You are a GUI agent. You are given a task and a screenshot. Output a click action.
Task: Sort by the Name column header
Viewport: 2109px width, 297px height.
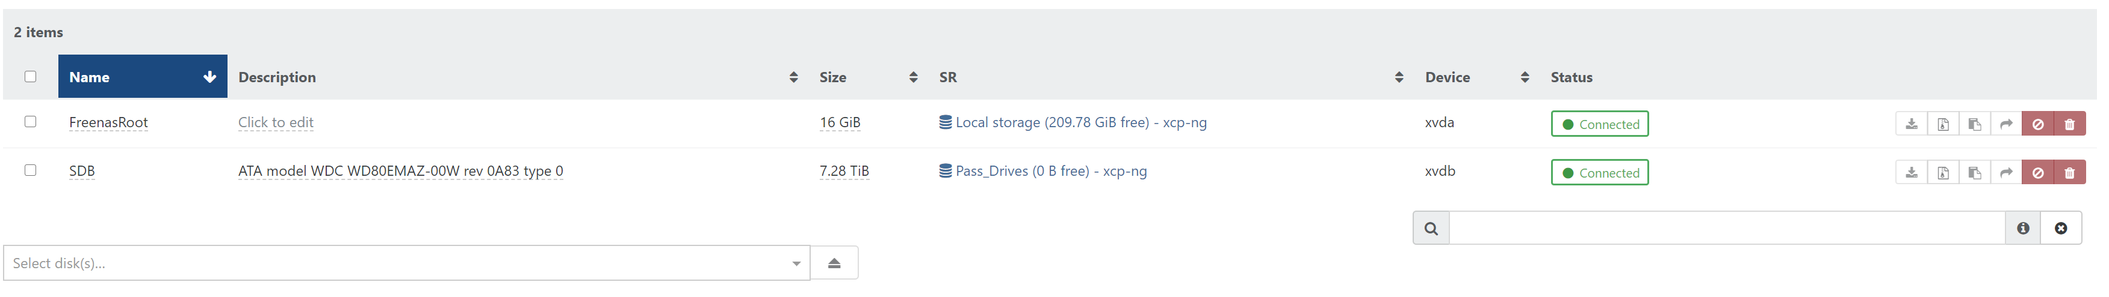click(x=143, y=77)
